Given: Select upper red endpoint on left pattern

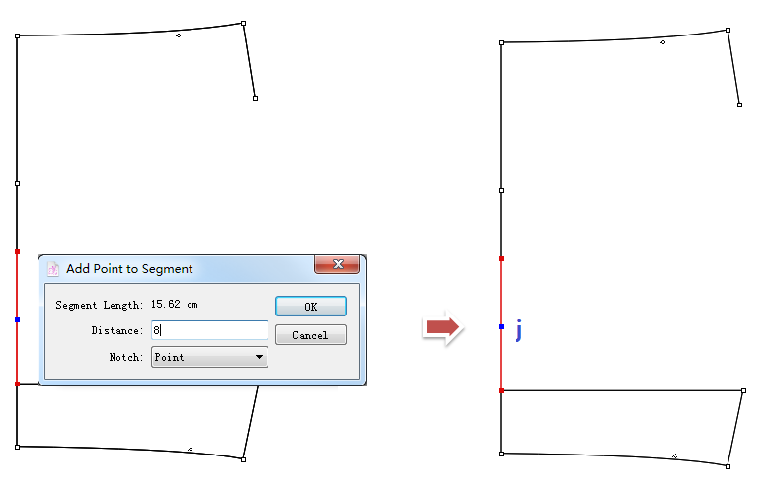Looking at the screenshot, I should [x=18, y=251].
